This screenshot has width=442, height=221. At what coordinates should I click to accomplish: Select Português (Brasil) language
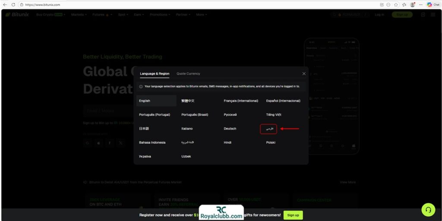point(195,115)
